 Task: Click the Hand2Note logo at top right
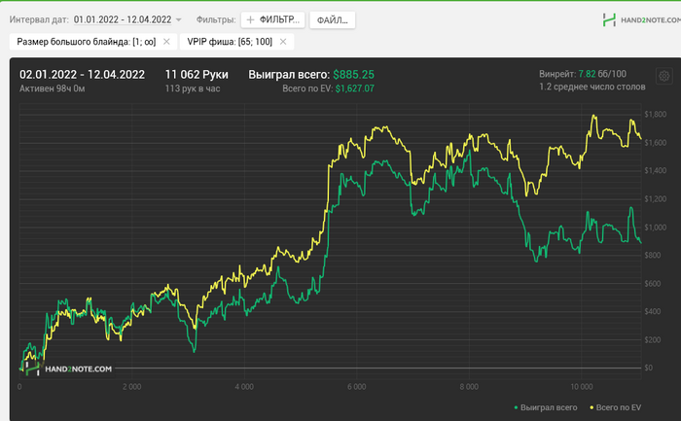coord(641,20)
